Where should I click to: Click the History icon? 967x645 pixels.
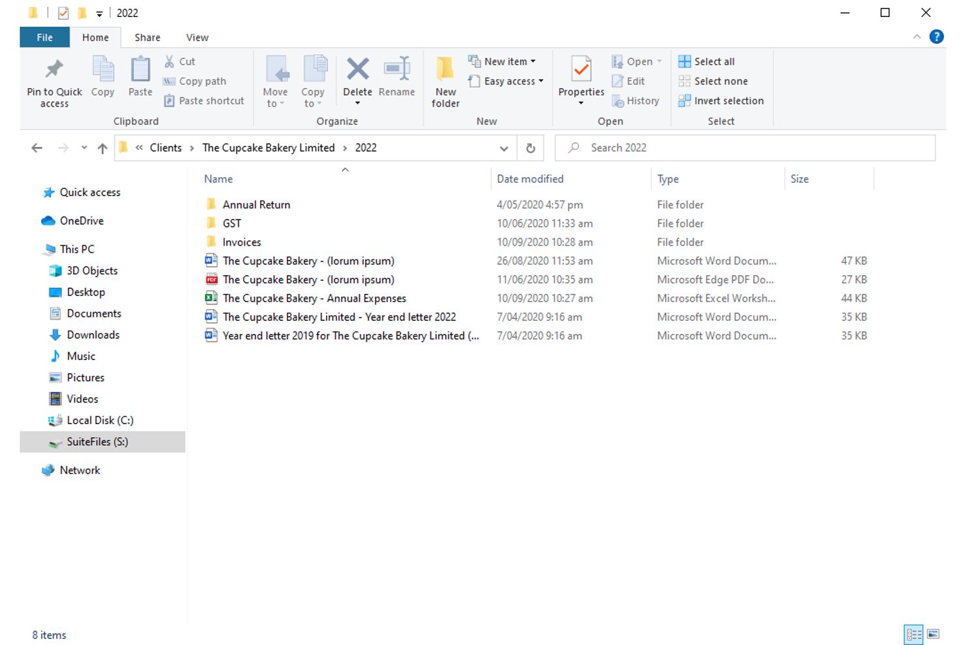click(x=617, y=101)
